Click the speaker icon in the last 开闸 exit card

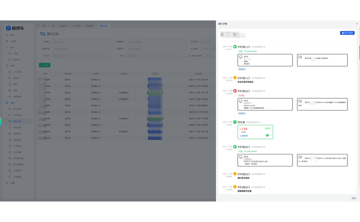coord(300,157)
